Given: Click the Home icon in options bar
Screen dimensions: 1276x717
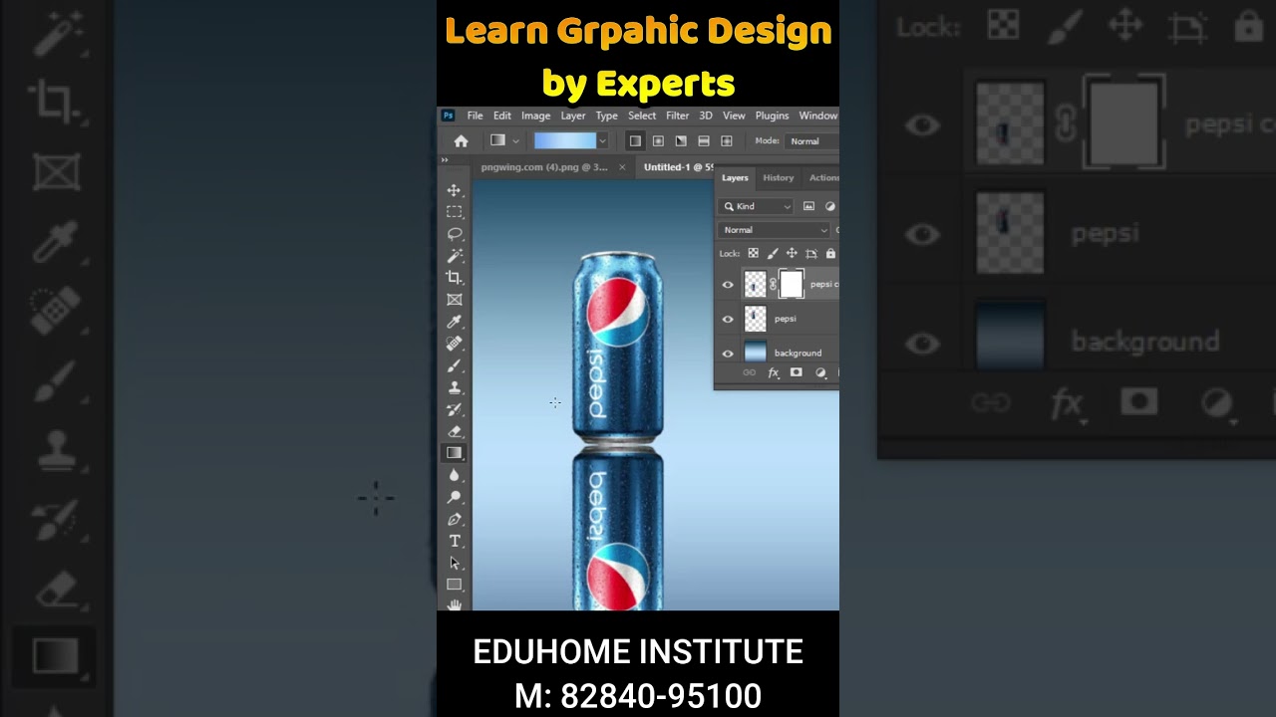Looking at the screenshot, I should tap(461, 141).
